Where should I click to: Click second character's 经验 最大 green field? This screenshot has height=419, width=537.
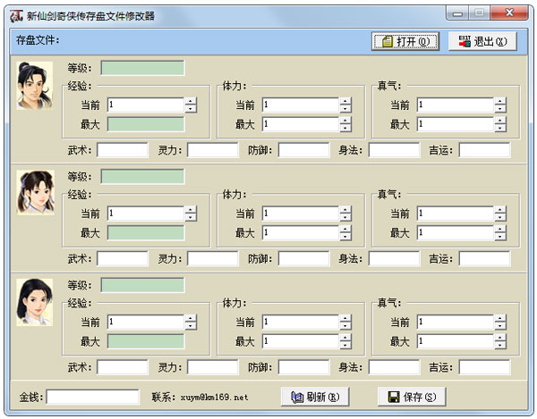coord(146,233)
